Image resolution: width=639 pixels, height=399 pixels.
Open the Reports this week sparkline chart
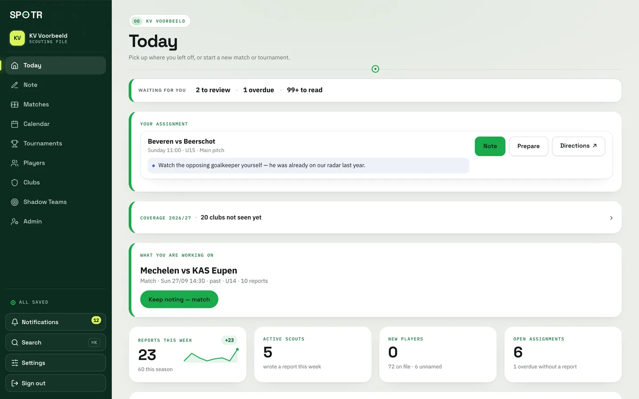point(211,355)
